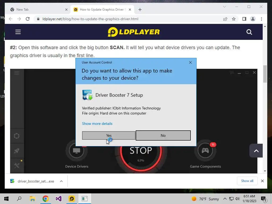Click the LDPlayer logo

134,32
